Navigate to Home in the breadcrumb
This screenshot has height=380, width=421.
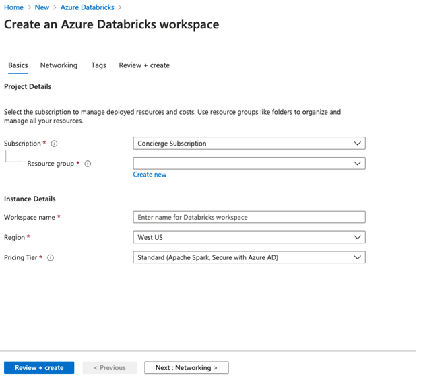coord(14,7)
